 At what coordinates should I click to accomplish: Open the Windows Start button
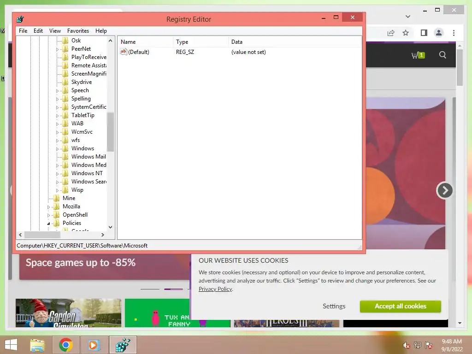[x=11, y=345]
